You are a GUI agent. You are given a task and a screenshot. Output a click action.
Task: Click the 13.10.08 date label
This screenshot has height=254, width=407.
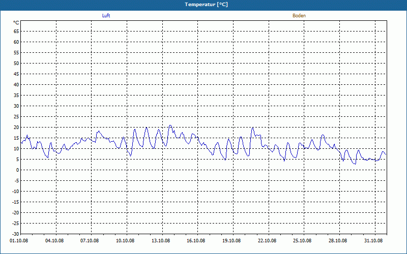pyautogui.click(x=161, y=240)
